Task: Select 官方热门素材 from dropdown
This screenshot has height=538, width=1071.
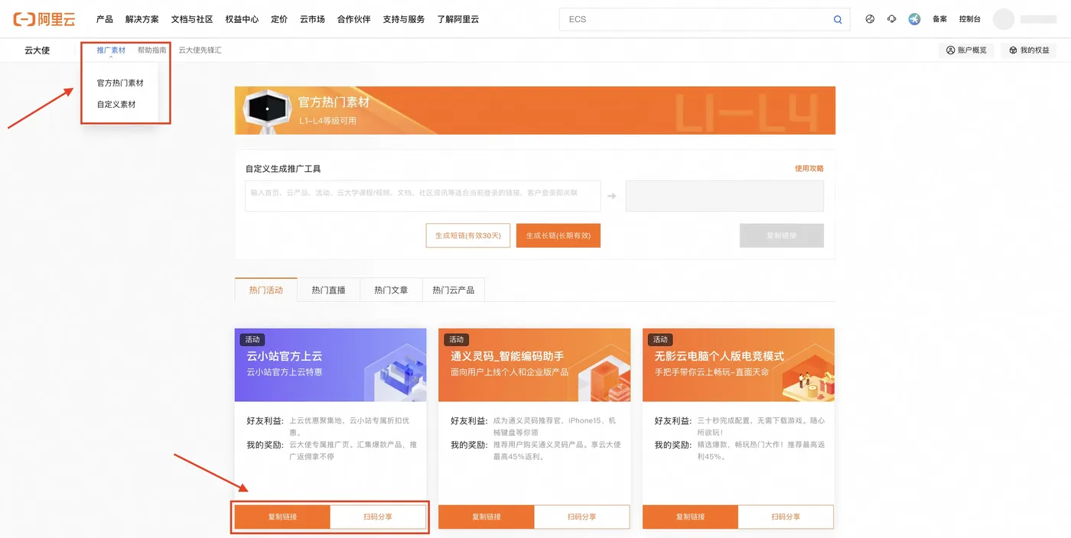Action: point(120,83)
